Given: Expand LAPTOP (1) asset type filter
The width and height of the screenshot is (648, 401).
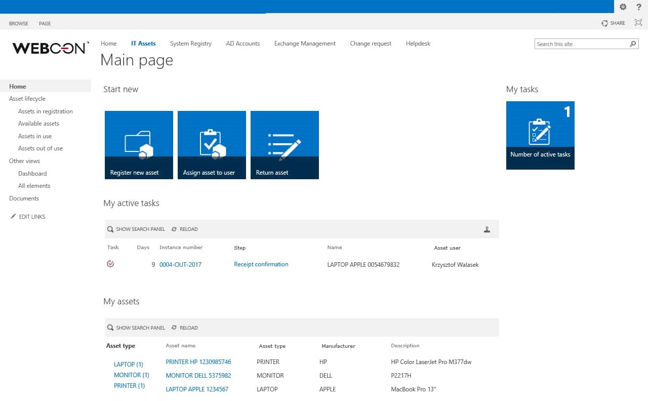Looking at the screenshot, I should pyautogui.click(x=128, y=364).
